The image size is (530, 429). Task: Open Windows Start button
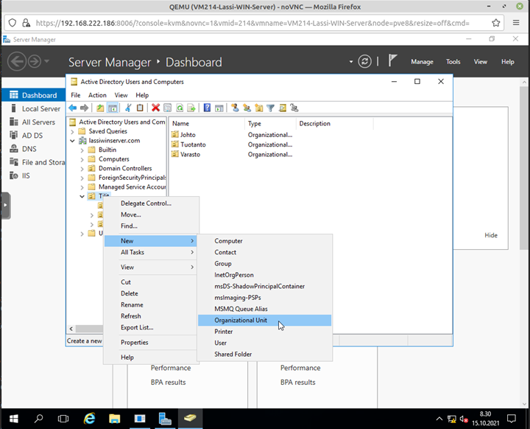(x=14, y=419)
